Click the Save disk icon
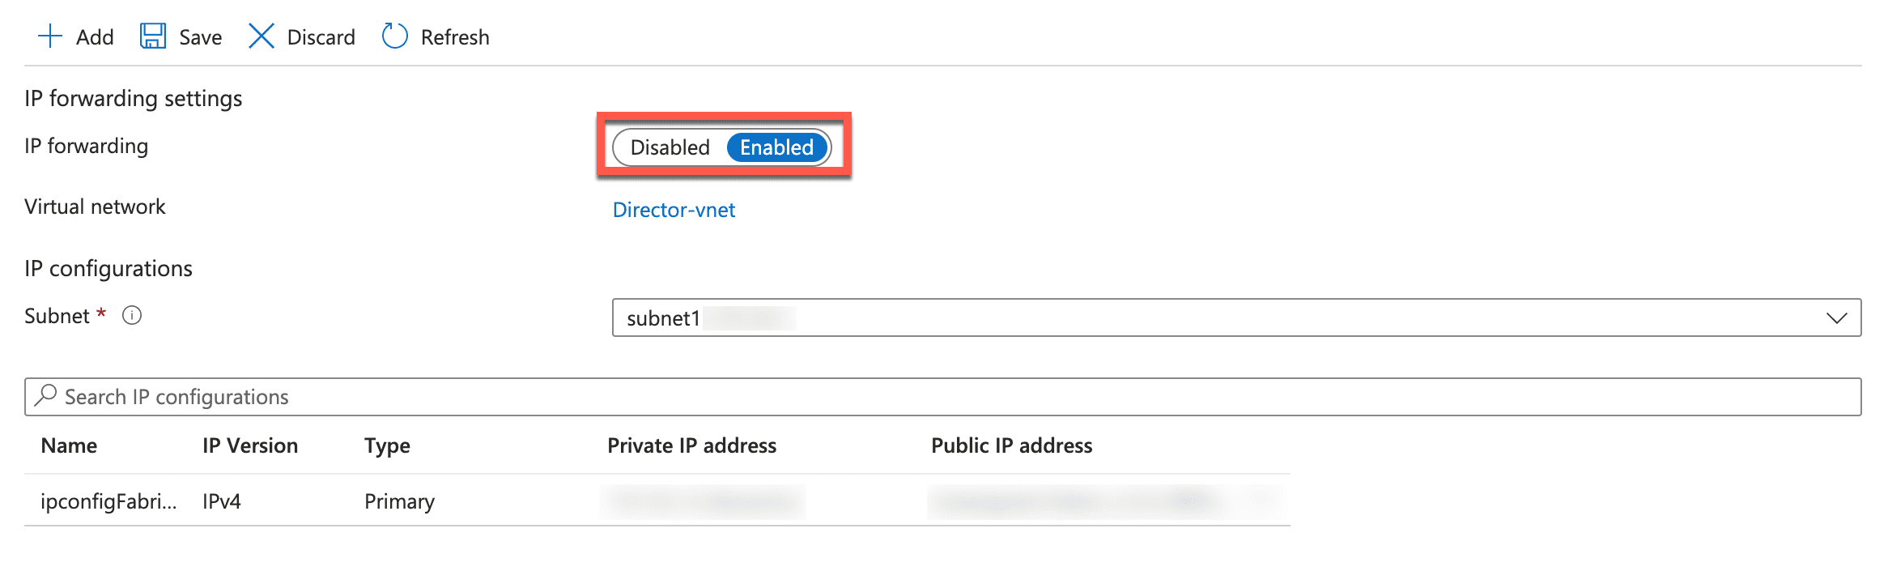Viewport: 1888px width, 588px height. point(152,36)
